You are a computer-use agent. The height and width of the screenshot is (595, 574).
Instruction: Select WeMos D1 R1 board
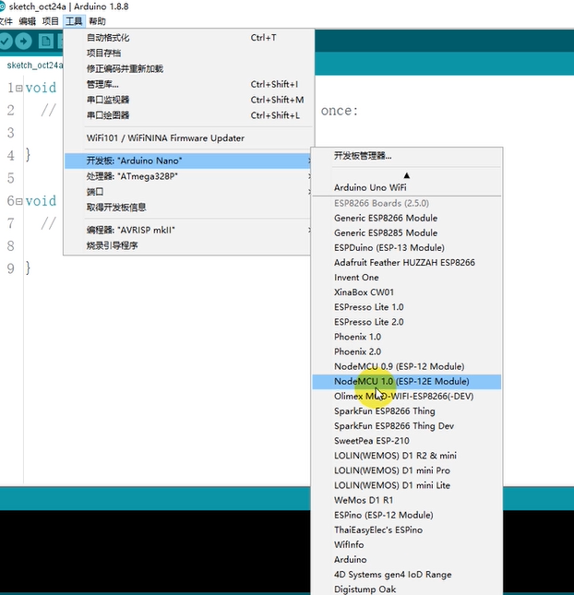pyautogui.click(x=407, y=500)
